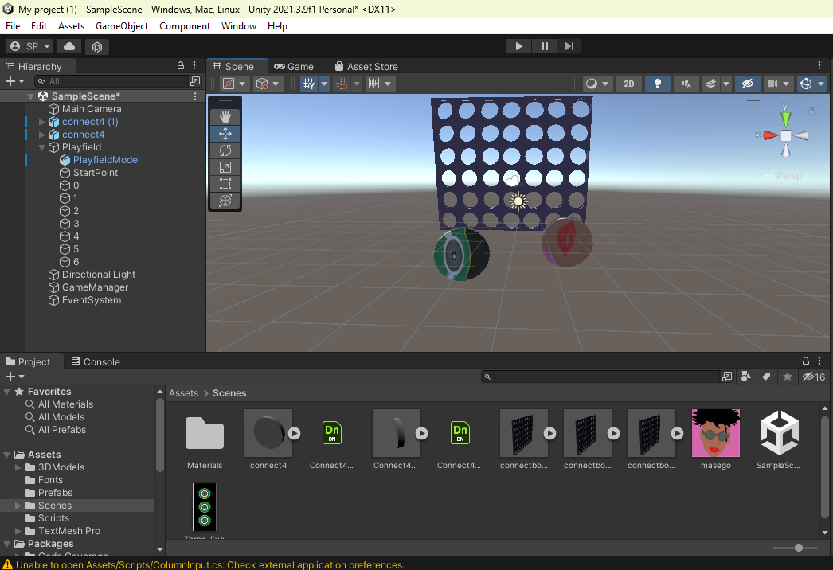Adjust asset icon size slider
The height and width of the screenshot is (570, 833).
(798, 548)
